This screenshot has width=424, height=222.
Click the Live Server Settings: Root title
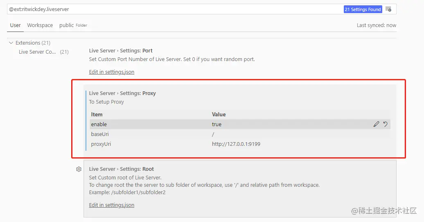coord(122,169)
